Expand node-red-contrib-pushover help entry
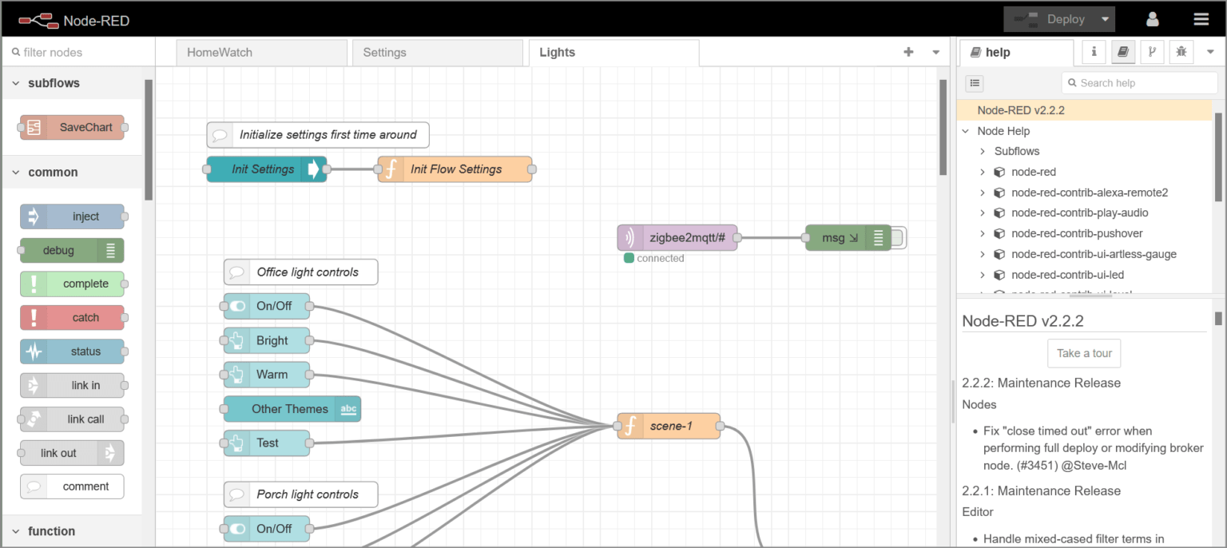 click(983, 233)
